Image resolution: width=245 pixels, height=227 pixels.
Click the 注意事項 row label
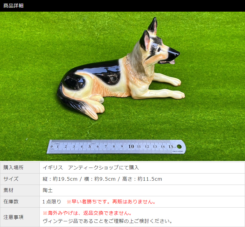pyautogui.click(x=13, y=217)
